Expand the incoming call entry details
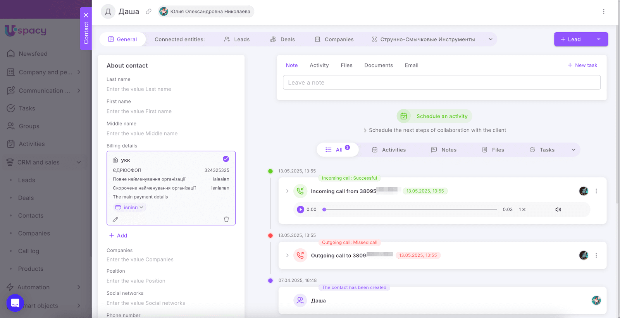This screenshot has height=318, width=620. pyautogui.click(x=287, y=191)
